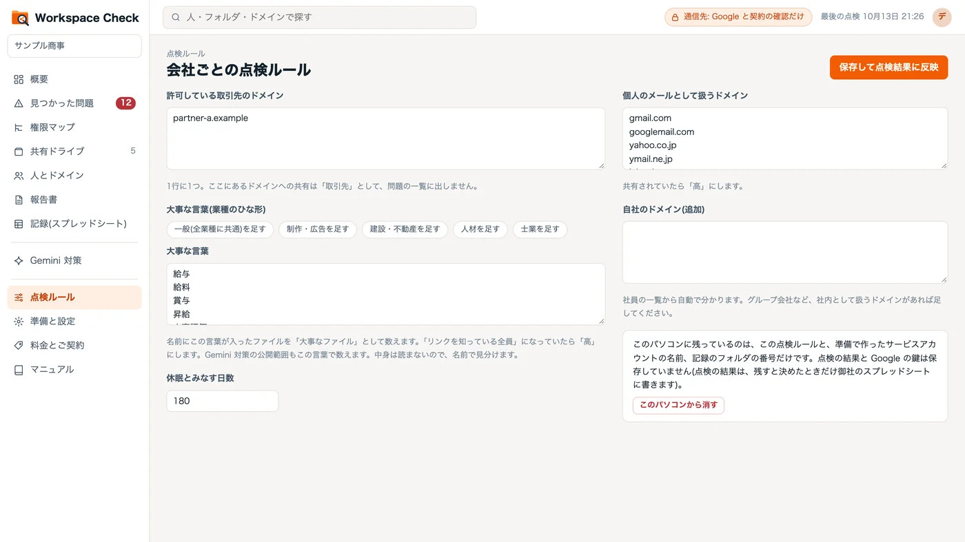This screenshot has height=542, width=965.
Task: Click the 料金とご契約 tag icon
Action: (x=19, y=346)
